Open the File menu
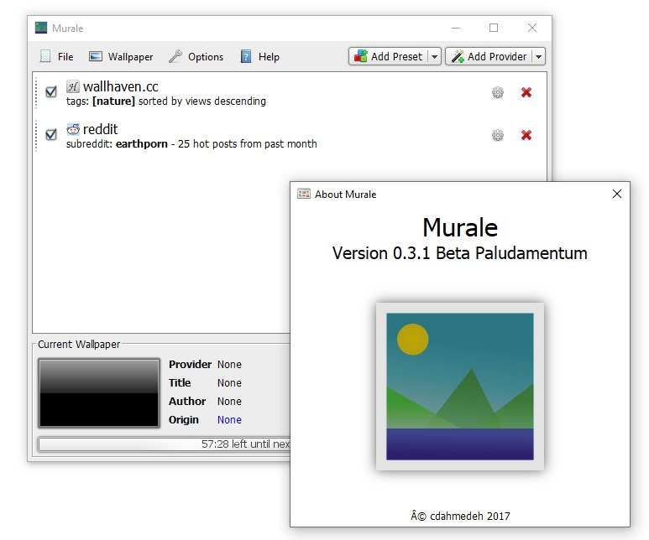This screenshot has width=649, height=540. point(57,57)
